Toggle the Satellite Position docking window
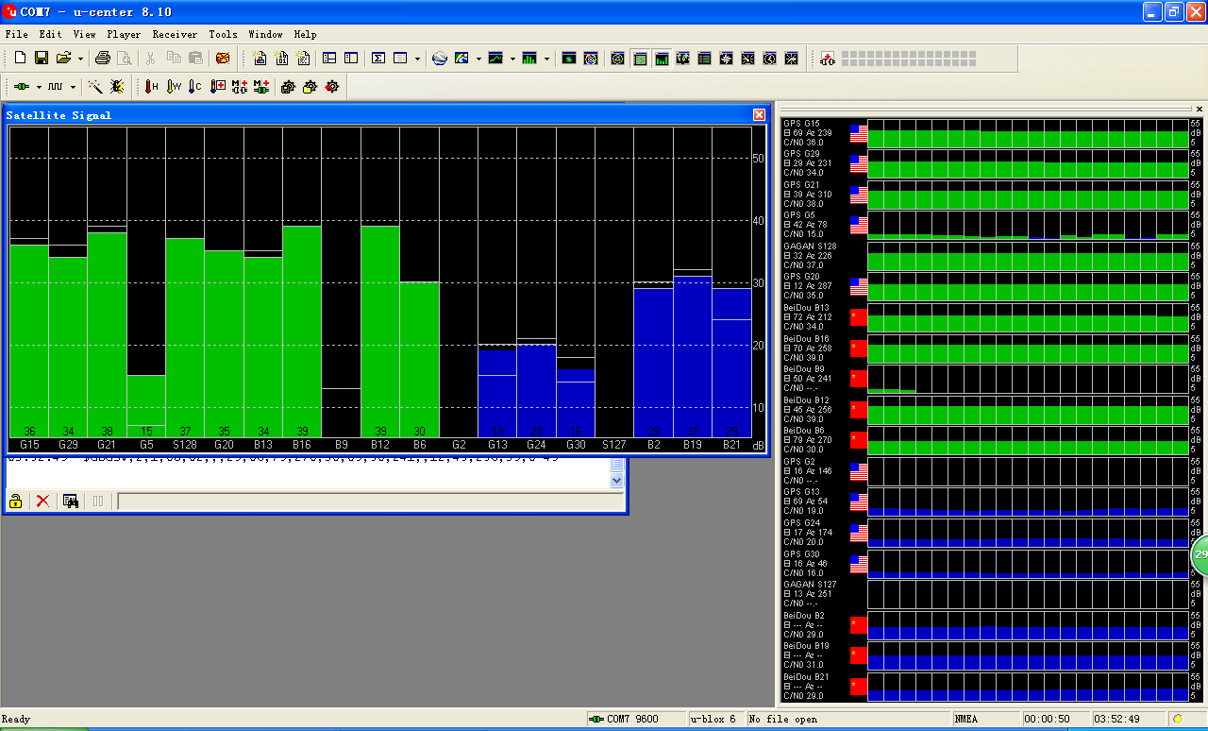This screenshot has width=1208, height=731. pyautogui.click(x=640, y=59)
